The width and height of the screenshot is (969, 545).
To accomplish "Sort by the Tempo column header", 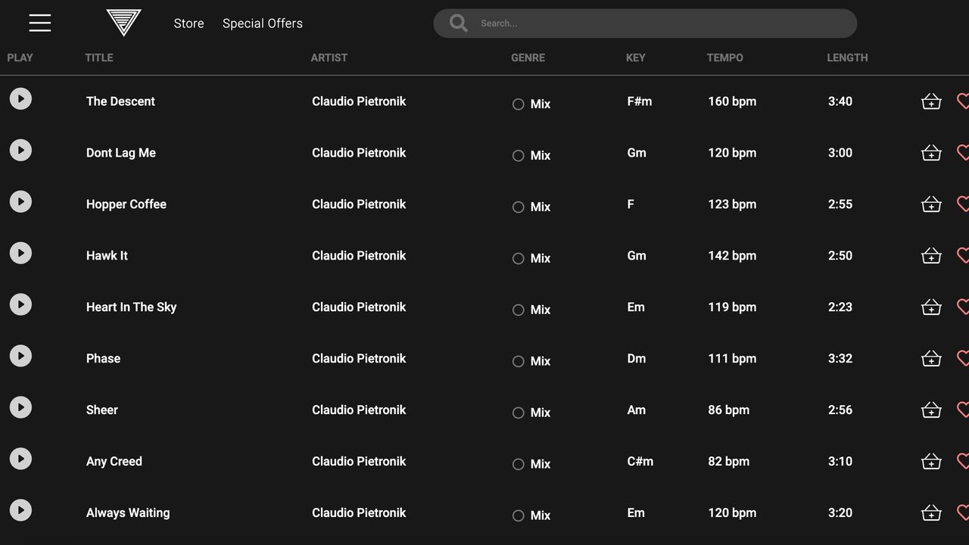I will point(724,58).
